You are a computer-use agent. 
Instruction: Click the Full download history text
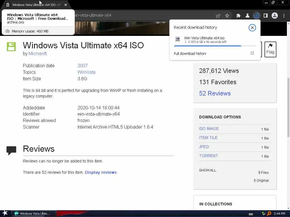click(x=190, y=53)
